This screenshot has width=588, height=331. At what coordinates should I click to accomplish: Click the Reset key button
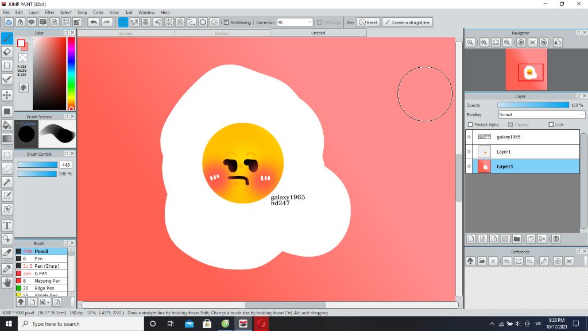click(368, 22)
